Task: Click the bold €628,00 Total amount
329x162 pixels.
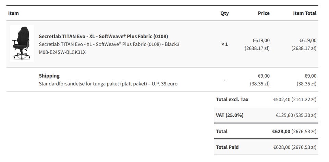Action: point(281,131)
